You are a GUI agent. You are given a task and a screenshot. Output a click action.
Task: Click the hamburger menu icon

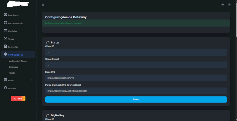click(43, 4)
